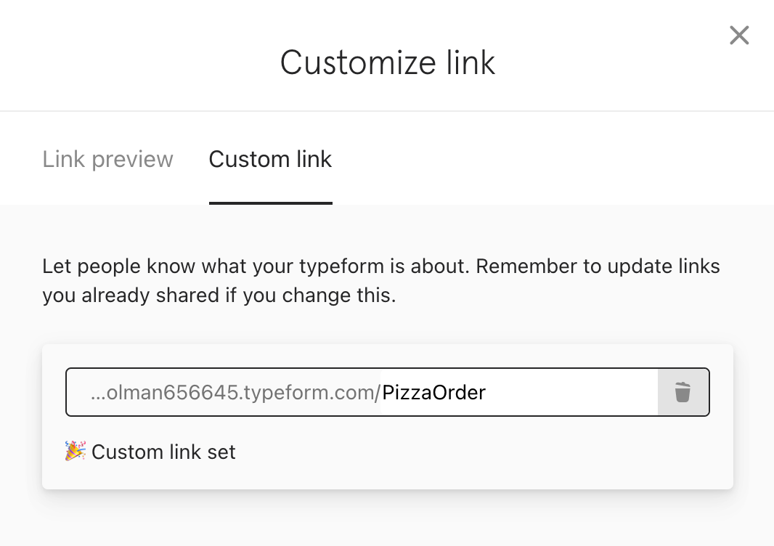Click the party popper emoji
Viewport: 774px width, 546px height.
(76, 451)
